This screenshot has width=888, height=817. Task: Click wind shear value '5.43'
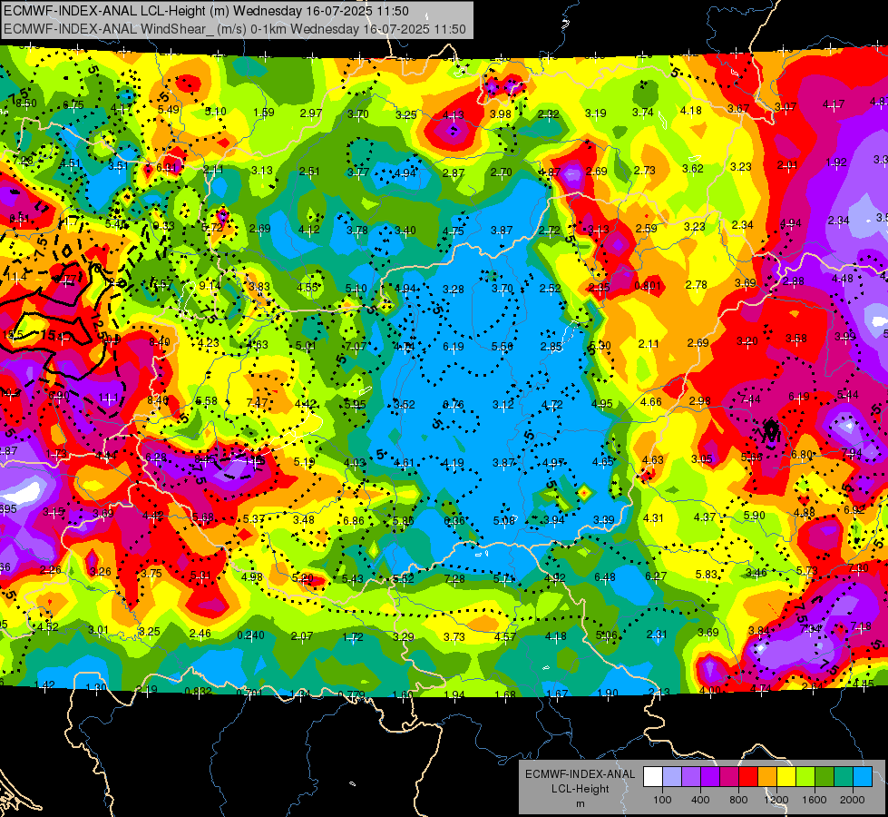tap(353, 579)
